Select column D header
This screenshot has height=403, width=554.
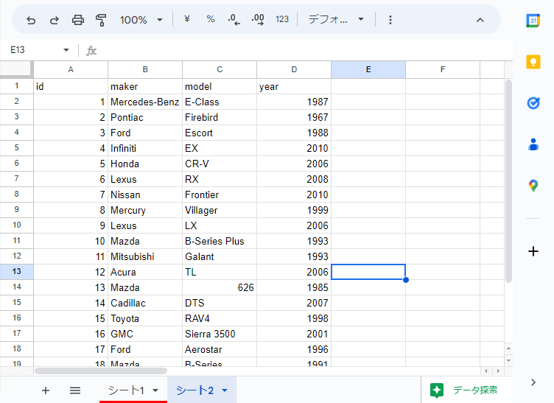294,69
